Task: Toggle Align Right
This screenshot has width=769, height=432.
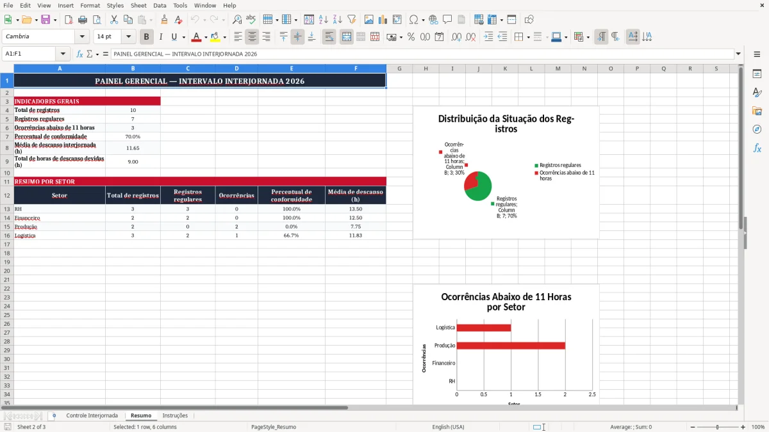Action: coord(266,37)
